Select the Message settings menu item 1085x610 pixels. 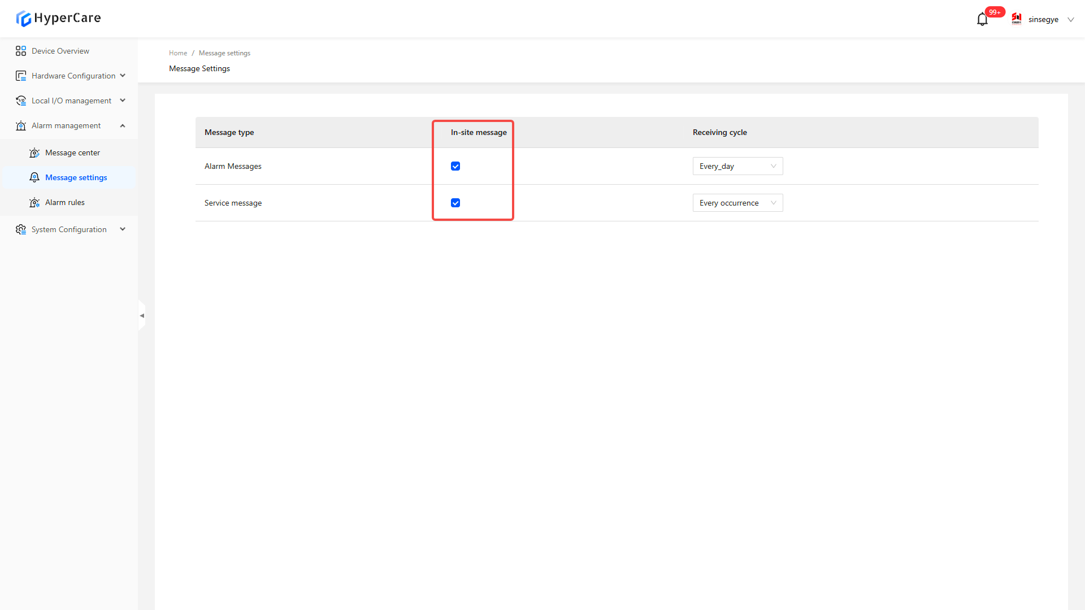(76, 177)
